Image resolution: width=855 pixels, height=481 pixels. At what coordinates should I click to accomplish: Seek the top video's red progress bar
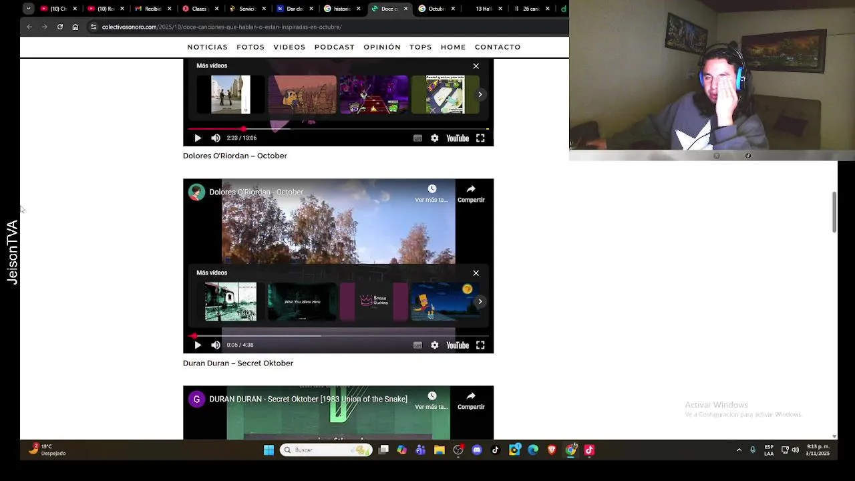(338, 128)
